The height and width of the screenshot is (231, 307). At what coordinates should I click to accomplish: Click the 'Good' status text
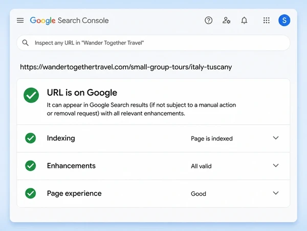[199, 194]
